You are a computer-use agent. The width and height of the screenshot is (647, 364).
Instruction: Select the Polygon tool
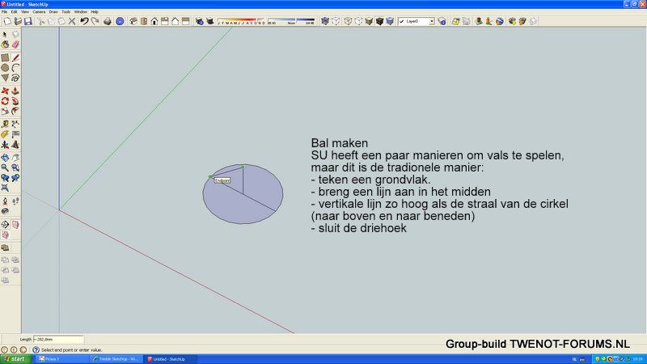pyautogui.click(x=5, y=78)
